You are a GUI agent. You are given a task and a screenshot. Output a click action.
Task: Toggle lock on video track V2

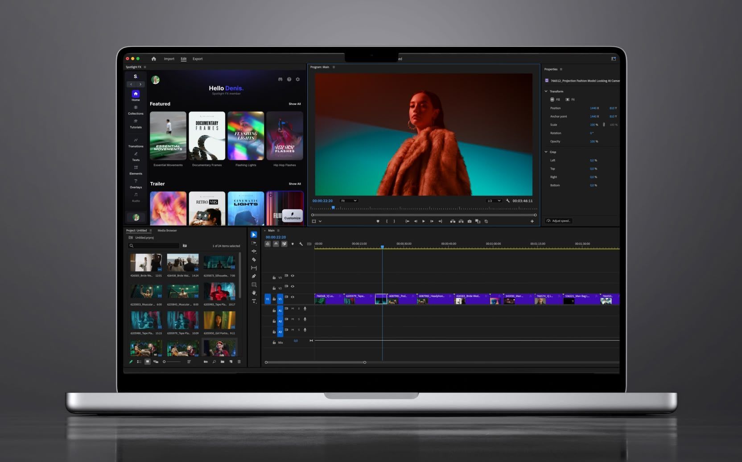(x=274, y=288)
